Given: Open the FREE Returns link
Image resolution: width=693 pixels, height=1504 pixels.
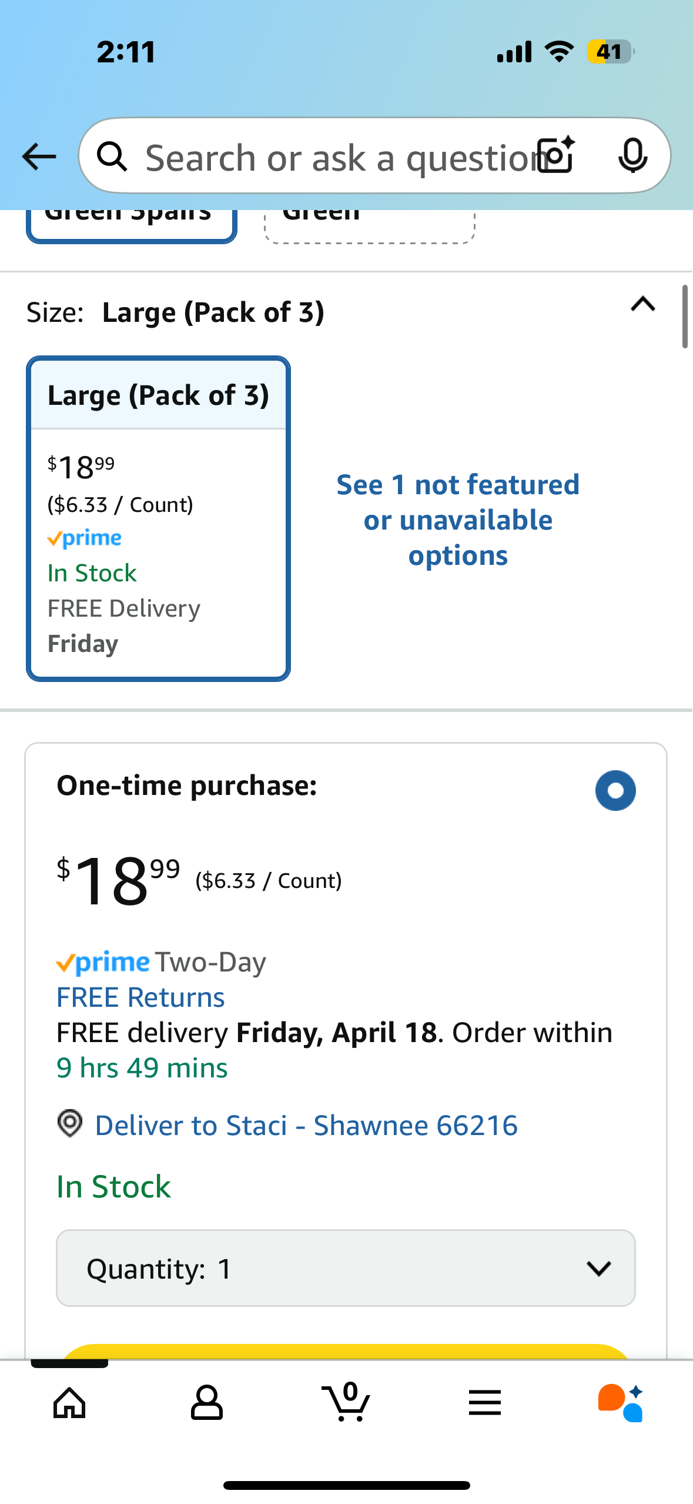Looking at the screenshot, I should (140, 997).
